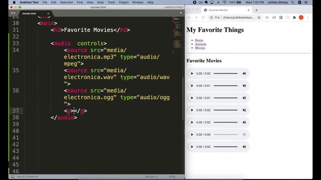Mute the second audio player's volume
The height and width of the screenshot is (180, 321).
pyautogui.click(x=244, y=85)
